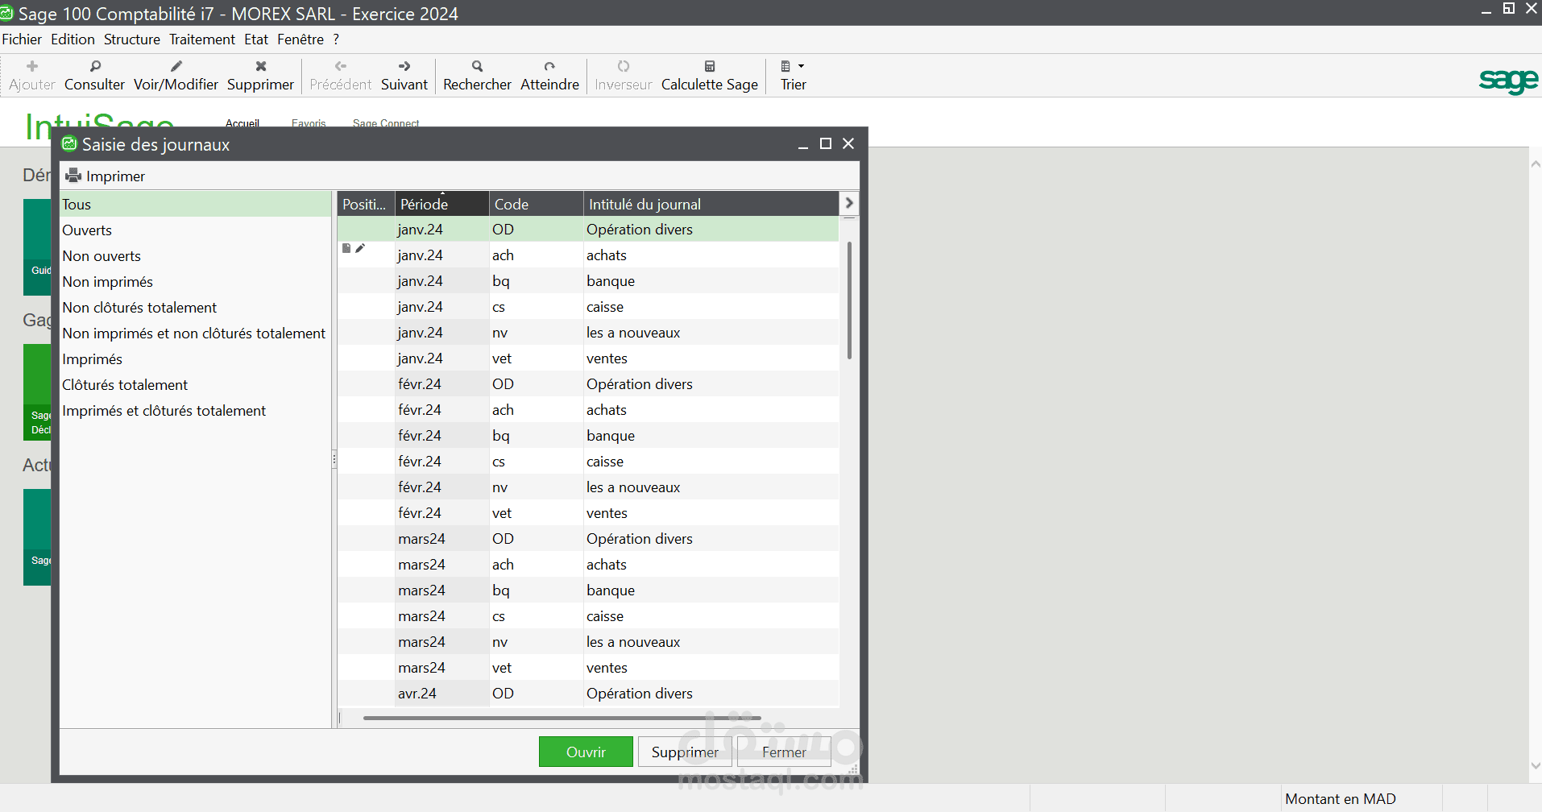Select the janv.24 ventes journal row

[588, 358]
